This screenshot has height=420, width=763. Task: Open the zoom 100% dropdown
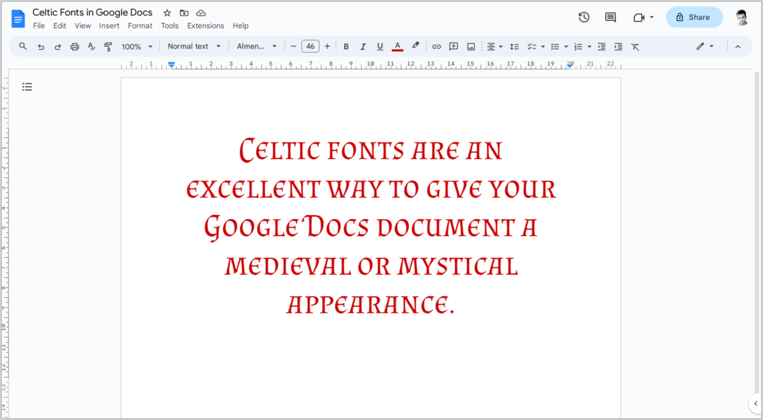[137, 46]
